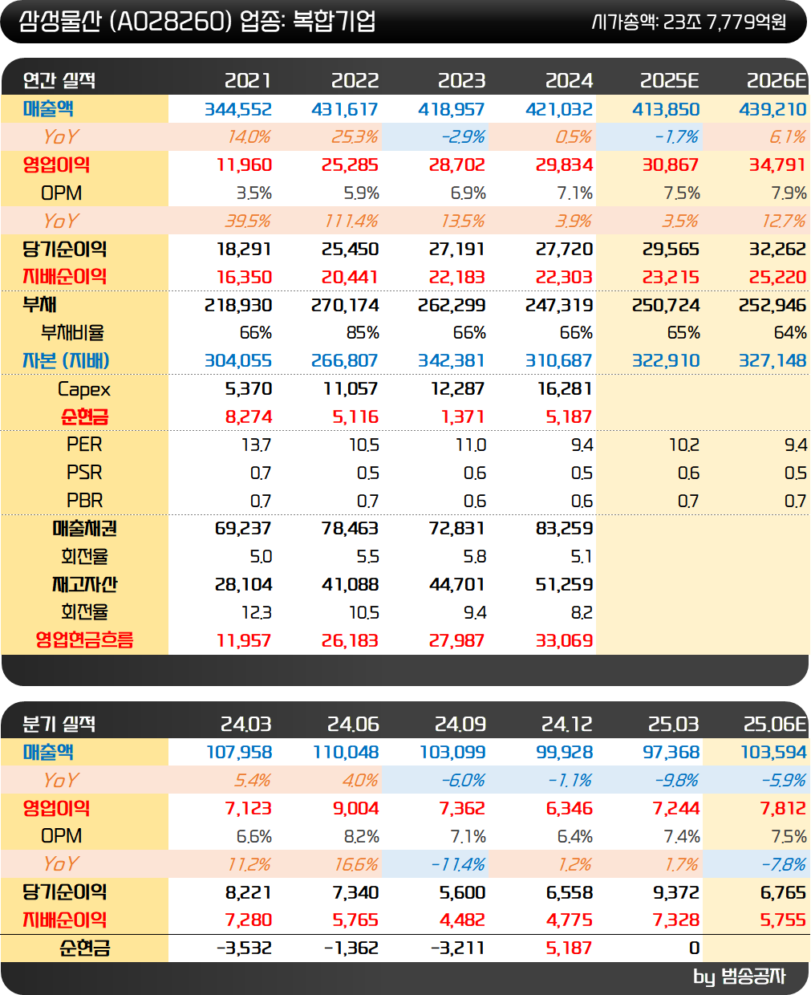
Task: Click Capex value 16,281
Action: (x=565, y=389)
